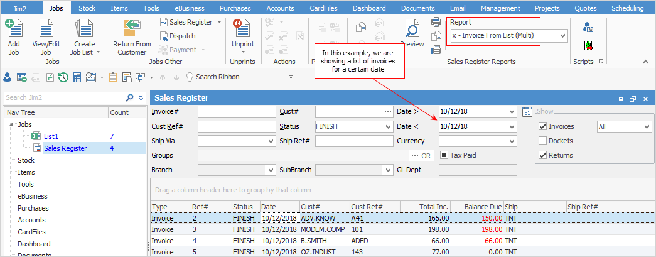The image size is (656, 257).
Task: Open the Date < dropdown
Action: (x=512, y=126)
